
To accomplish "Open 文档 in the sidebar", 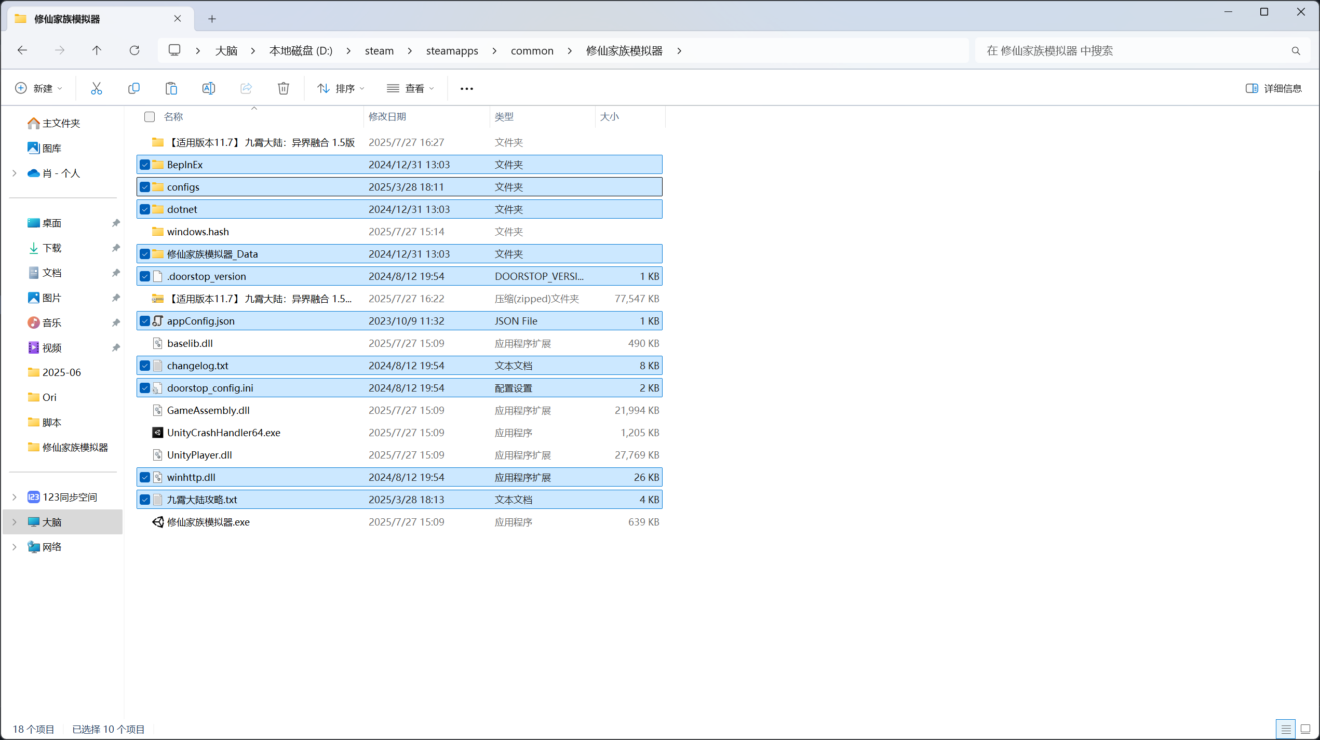I will pyautogui.click(x=45, y=273).
